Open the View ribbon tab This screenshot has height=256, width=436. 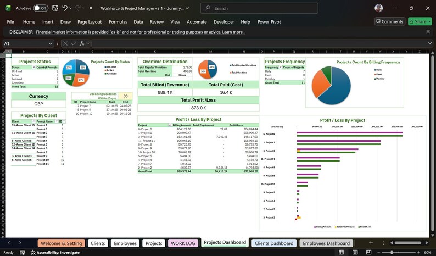point(175,22)
